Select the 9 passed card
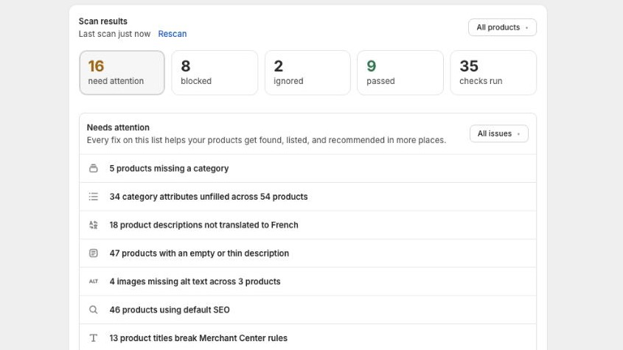Image resolution: width=623 pixels, height=350 pixels. (400, 73)
